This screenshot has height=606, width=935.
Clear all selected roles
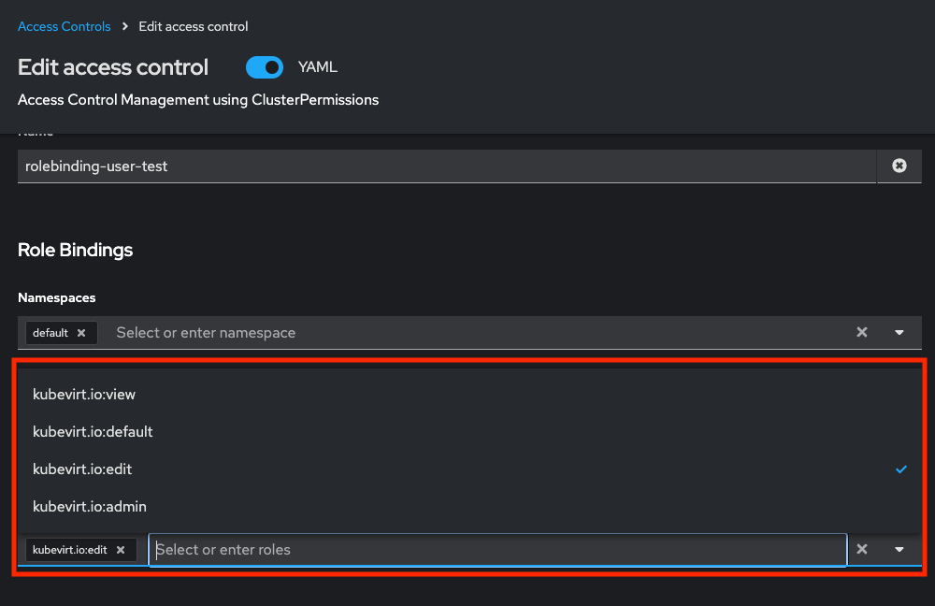pos(862,550)
